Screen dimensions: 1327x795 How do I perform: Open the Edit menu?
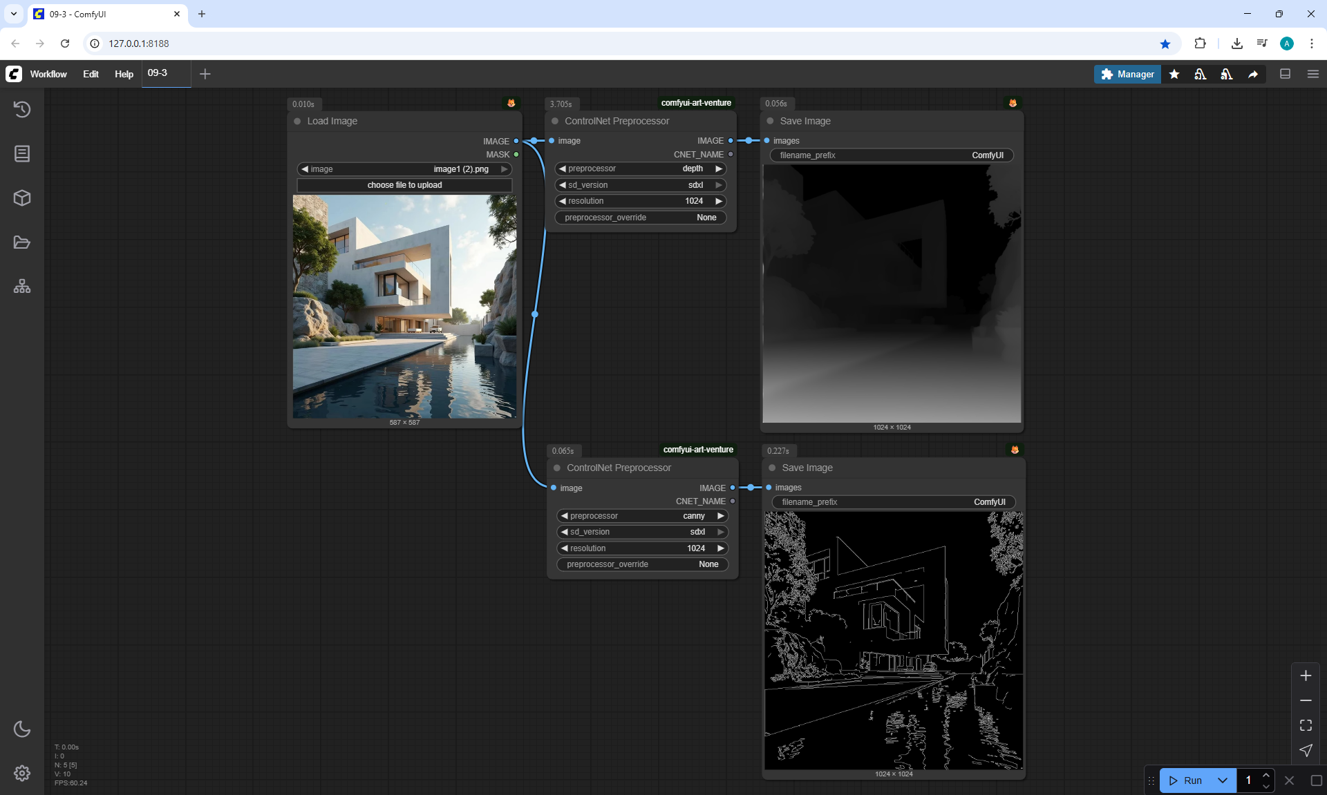pyautogui.click(x=91, y=74)
